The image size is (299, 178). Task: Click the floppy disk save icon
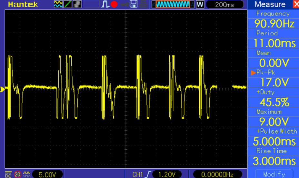(134, 5)
